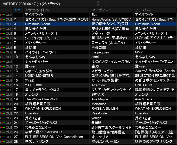Click CUE icon for track 20 胡蝶翔る星月夜
The image size is (177, 145).
(6, 104)
